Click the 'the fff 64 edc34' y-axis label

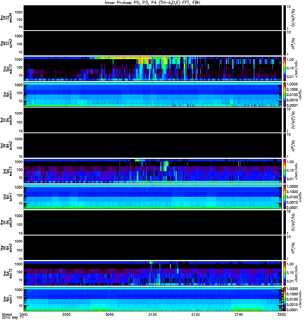click(x=6, y=222)
